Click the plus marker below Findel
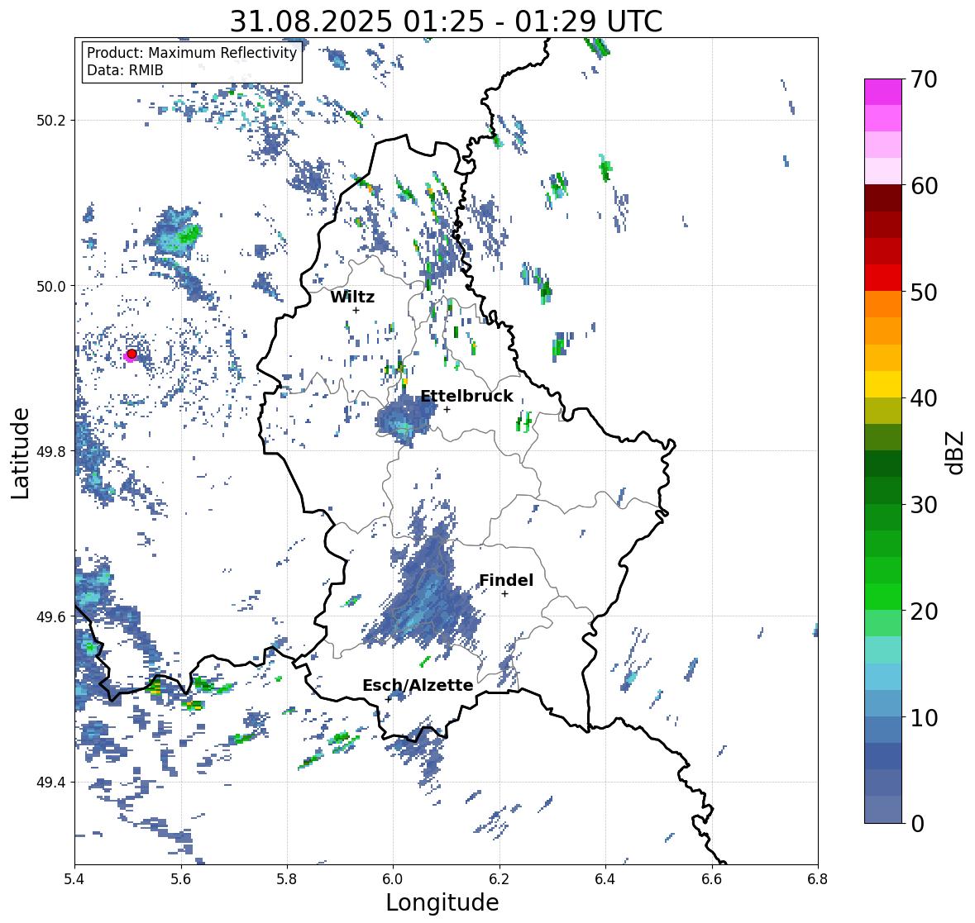975x923 pixels. pos(505,594)
